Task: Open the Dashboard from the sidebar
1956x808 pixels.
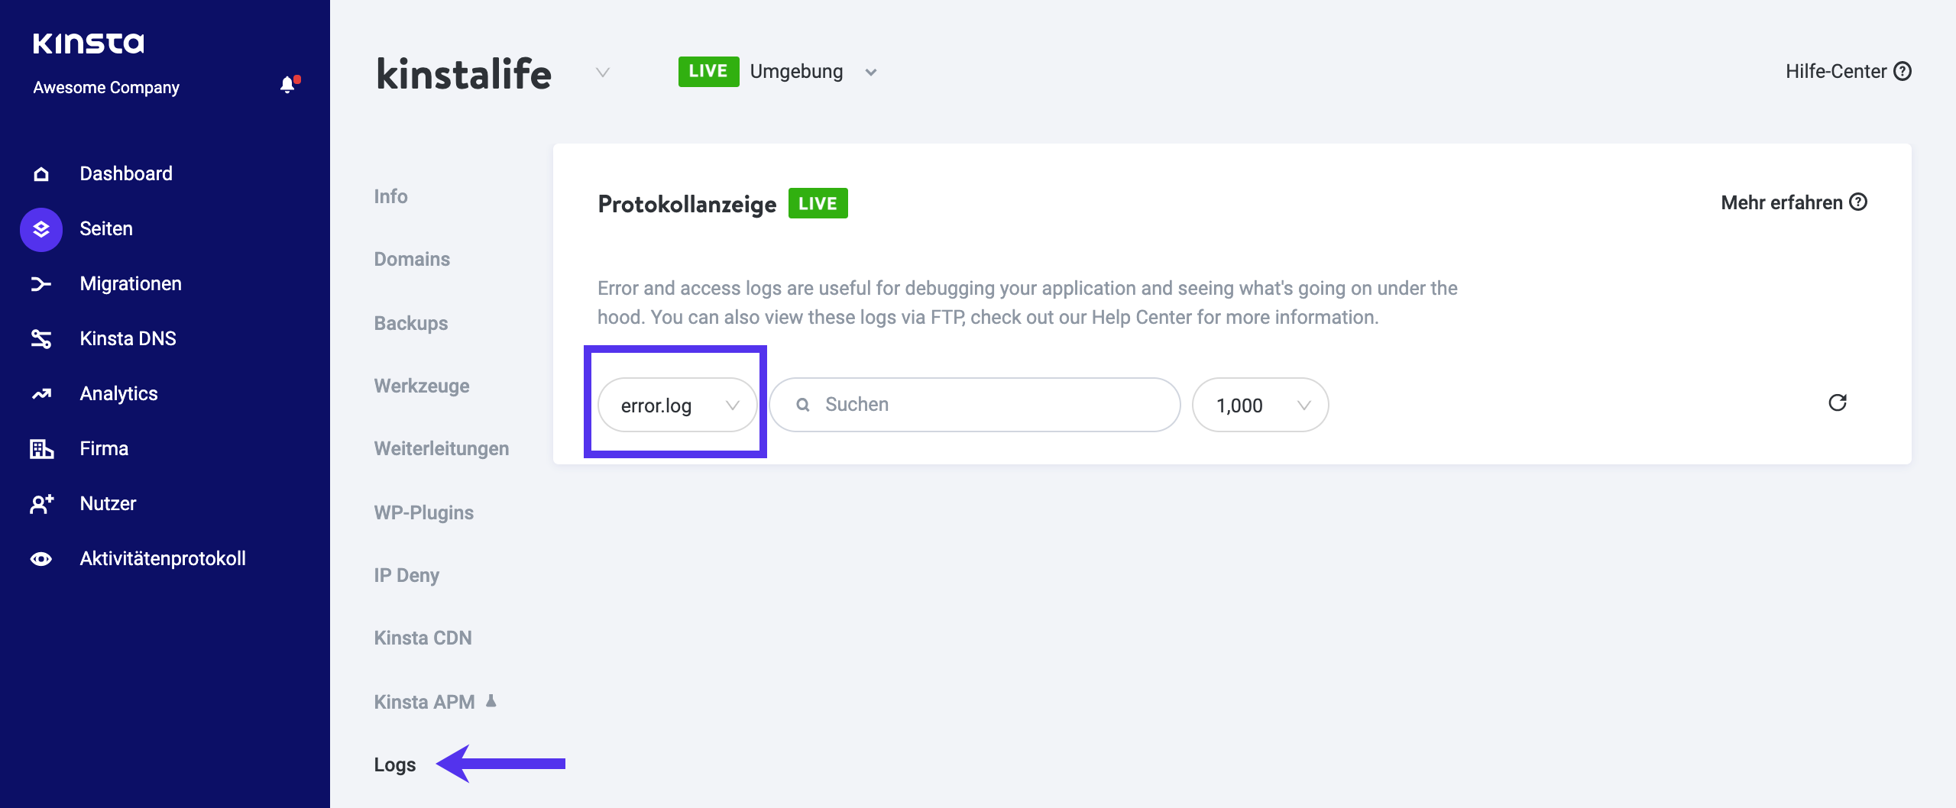Action: pyautogui.click(x=42, y=173)
